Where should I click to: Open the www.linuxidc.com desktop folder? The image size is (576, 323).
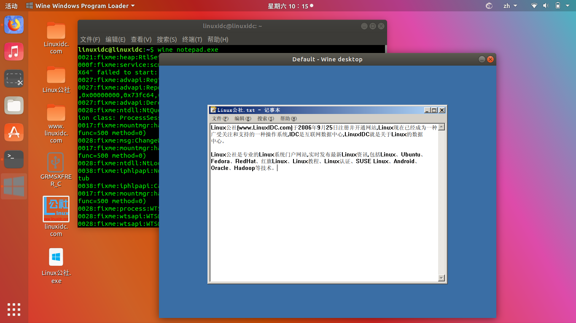pos(56,123)
